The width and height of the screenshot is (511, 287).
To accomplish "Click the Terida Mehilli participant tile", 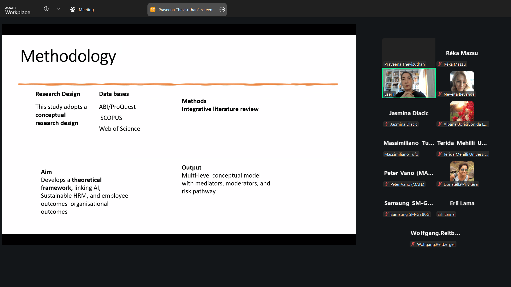I will coord(462,143).
